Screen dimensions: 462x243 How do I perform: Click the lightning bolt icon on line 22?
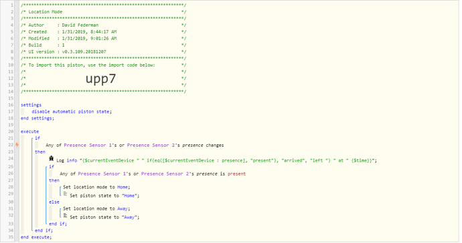tap(17, 145)
